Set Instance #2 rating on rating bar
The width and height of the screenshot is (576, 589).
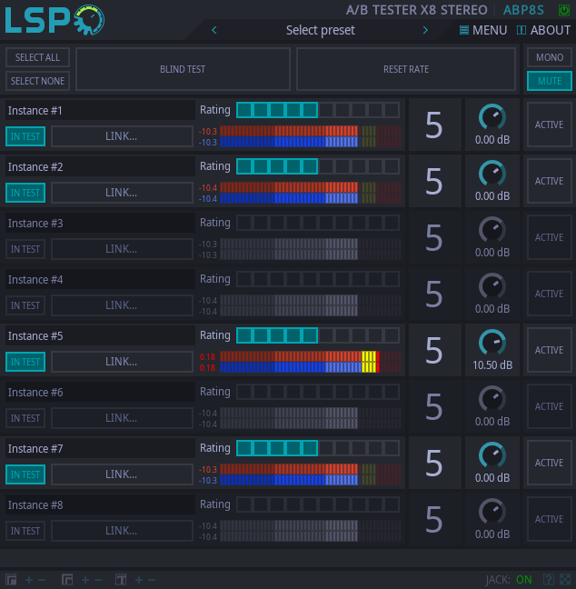tap(317, 166)
